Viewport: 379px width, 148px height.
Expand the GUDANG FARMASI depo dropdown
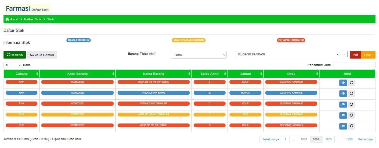344,54
